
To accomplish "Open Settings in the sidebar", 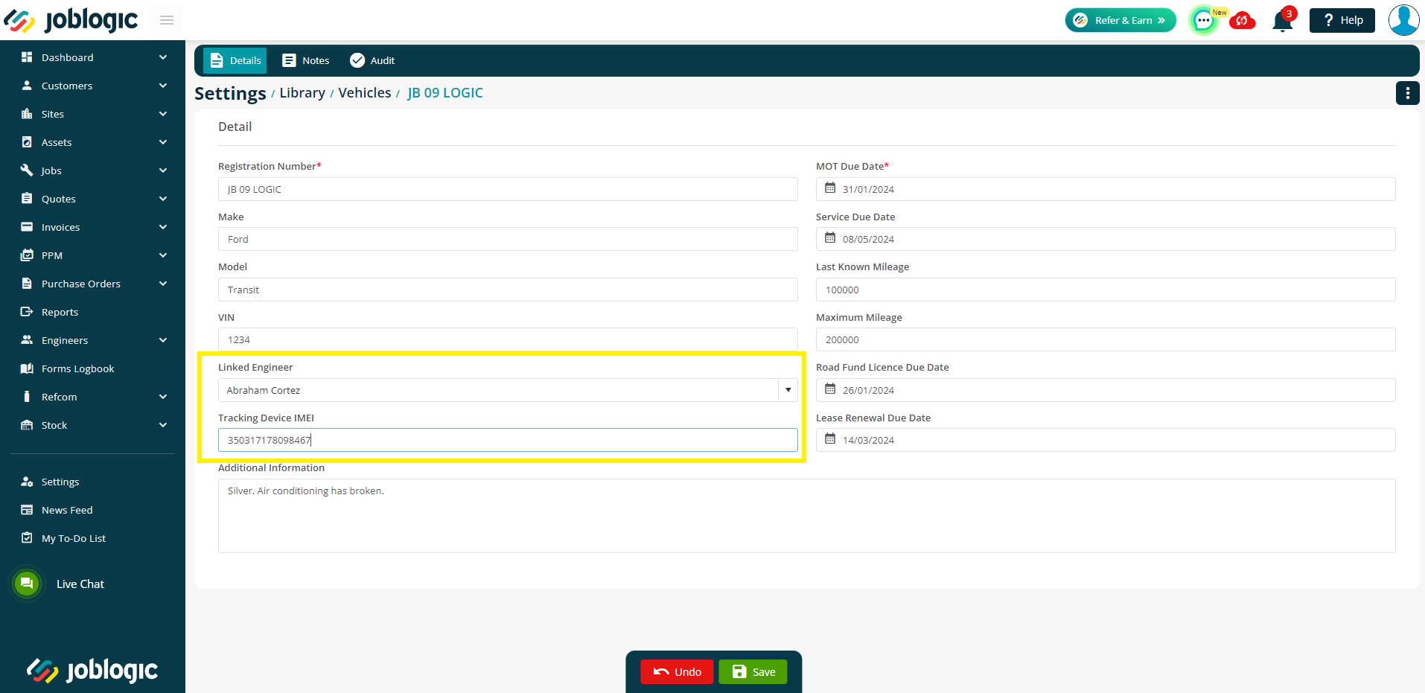I will [x=60, y=482].
